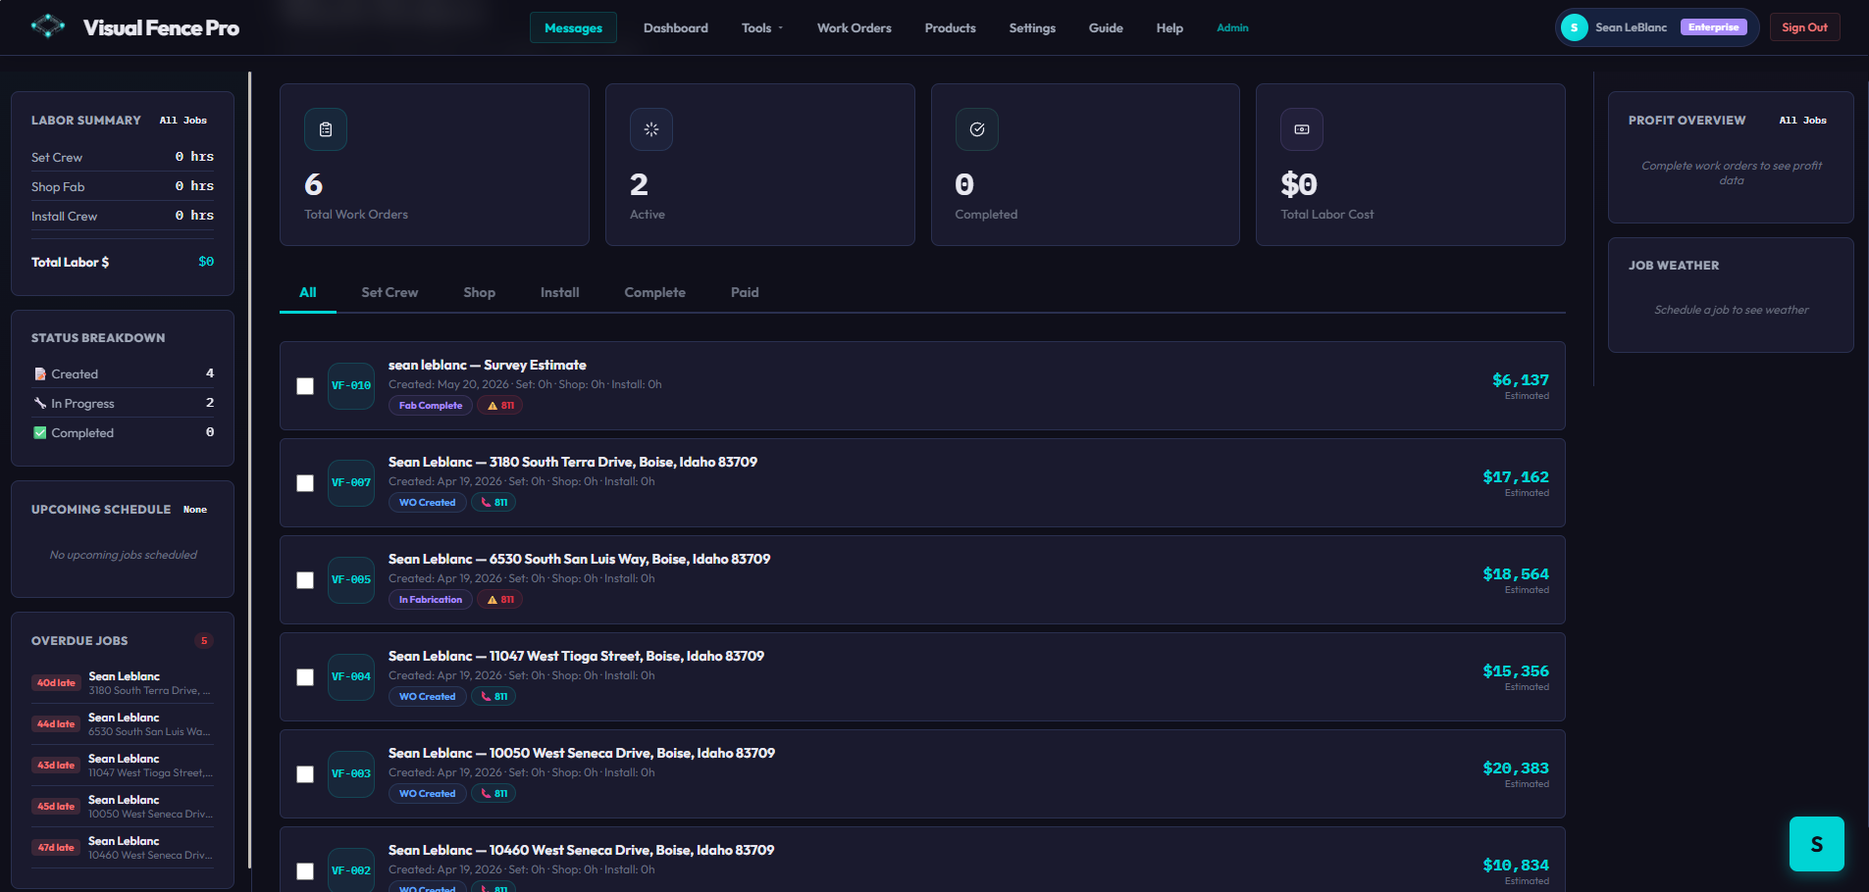Click the 811 phone tag on VF-007
The width and height of the screenshot is (1869, 892).
click(x=493, y=503)
